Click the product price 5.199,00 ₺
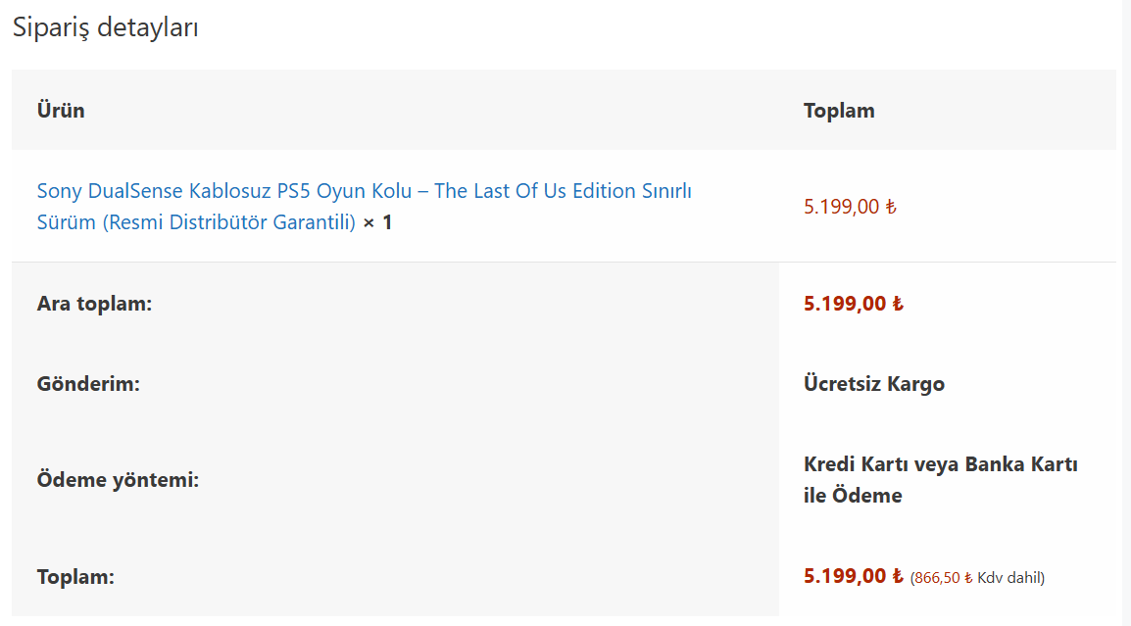This screenshot has height=626, width=1131. [x=850, y=207]
